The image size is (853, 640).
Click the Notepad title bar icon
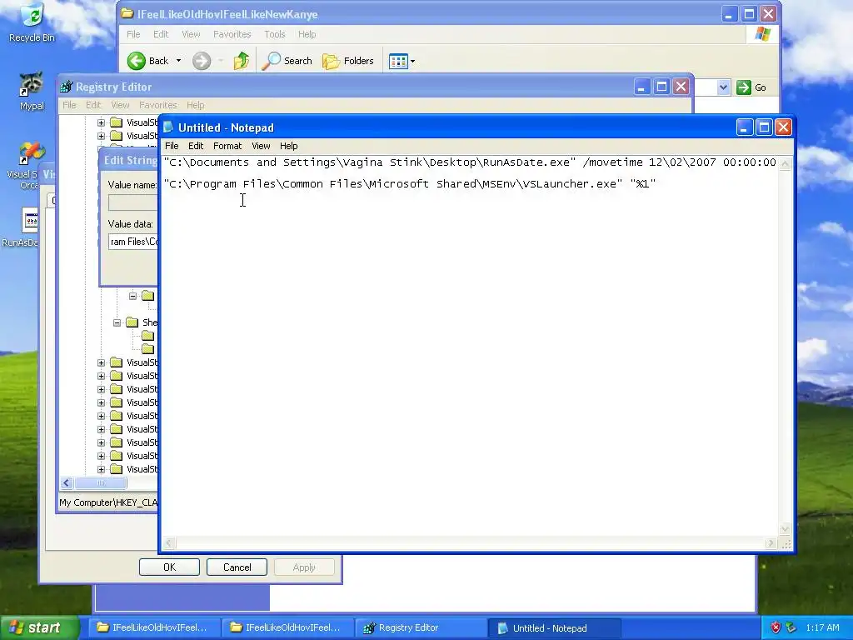pos(168,127)
